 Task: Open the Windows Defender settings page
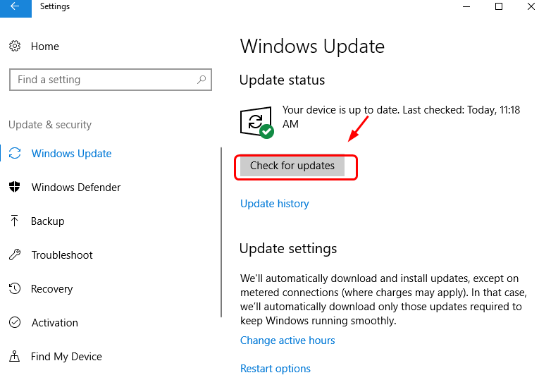(76, 188)
